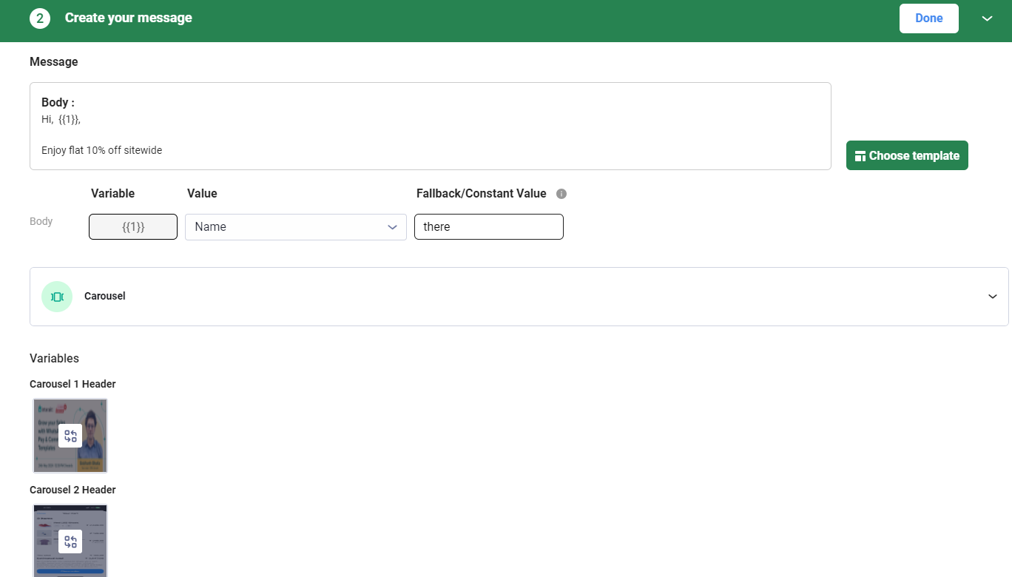This screenshot has height=577, width=1012.
Task: Click the Carousel section icon
Action: (x=57, y=296)
